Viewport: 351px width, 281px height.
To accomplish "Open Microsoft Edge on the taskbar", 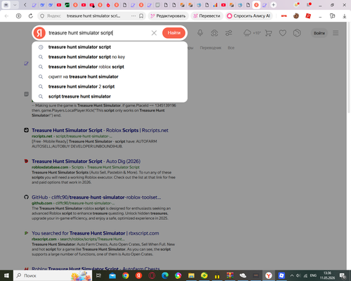I will tap(165, 275).
